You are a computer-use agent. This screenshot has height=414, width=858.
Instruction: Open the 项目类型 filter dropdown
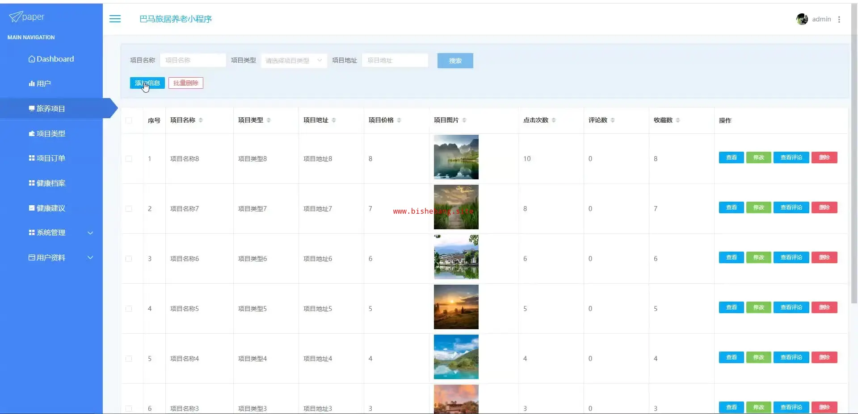click(294, 61)
